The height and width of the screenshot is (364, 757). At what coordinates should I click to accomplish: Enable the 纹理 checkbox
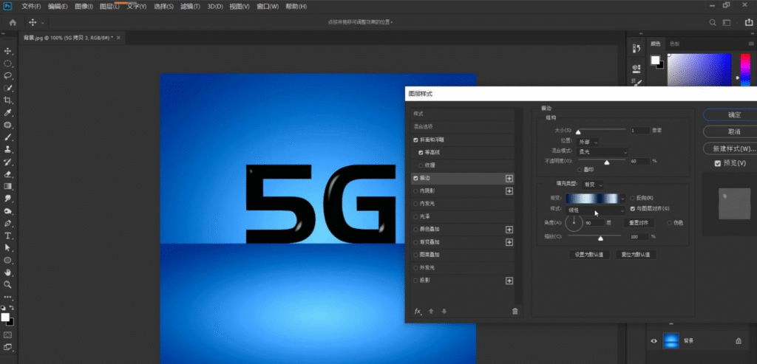click(x=421, y=165)
